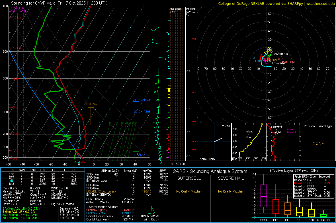Click the K = -23 index value

pyautogui.click(x=35, y=188)
